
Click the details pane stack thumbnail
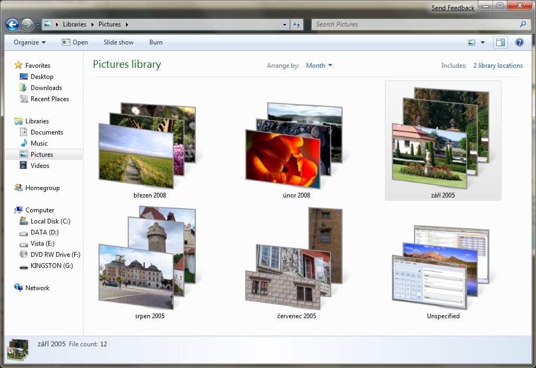[18, 349]
